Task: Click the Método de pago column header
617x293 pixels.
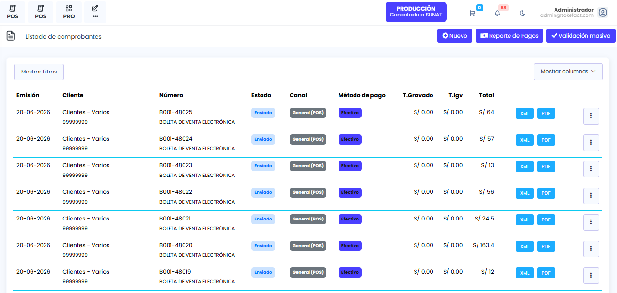Action: [x=362, y=95]
